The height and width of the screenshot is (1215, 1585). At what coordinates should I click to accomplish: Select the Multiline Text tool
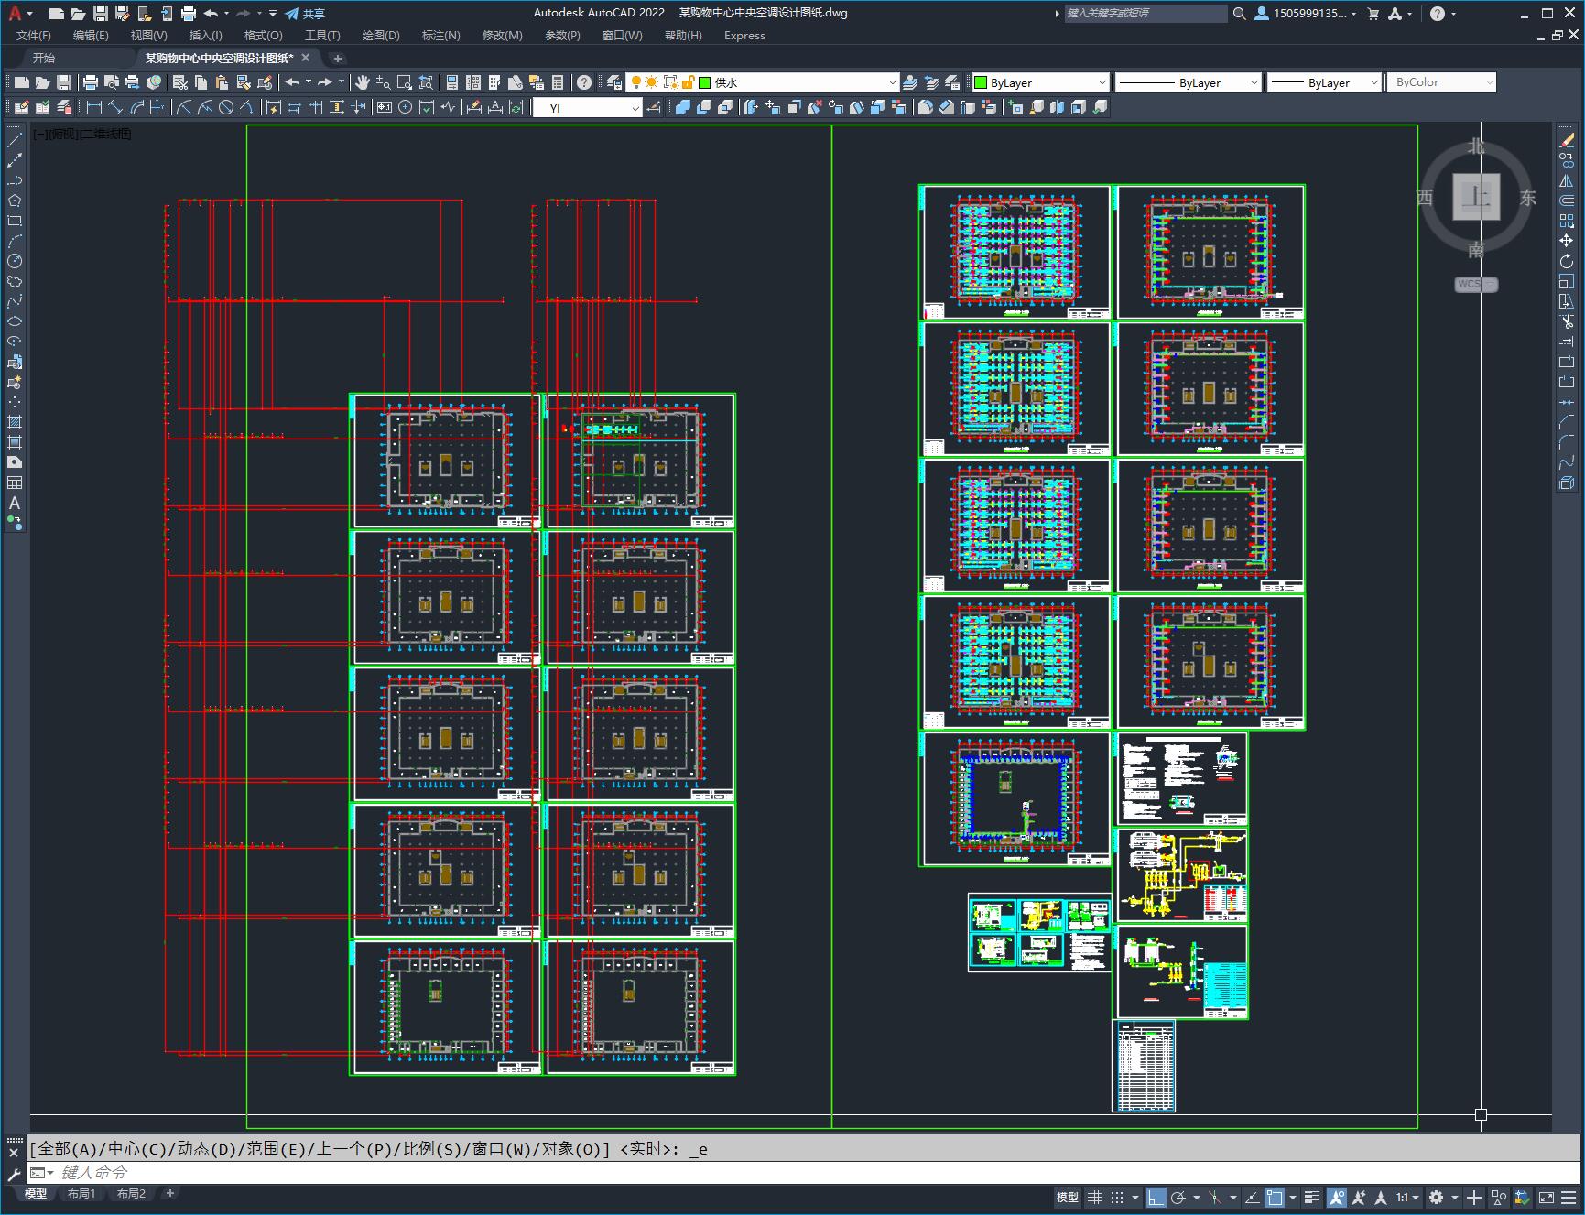[x=15, y=503]
